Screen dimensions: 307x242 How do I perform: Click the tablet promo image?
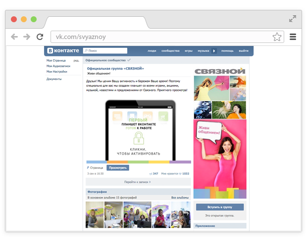(139, 132)
